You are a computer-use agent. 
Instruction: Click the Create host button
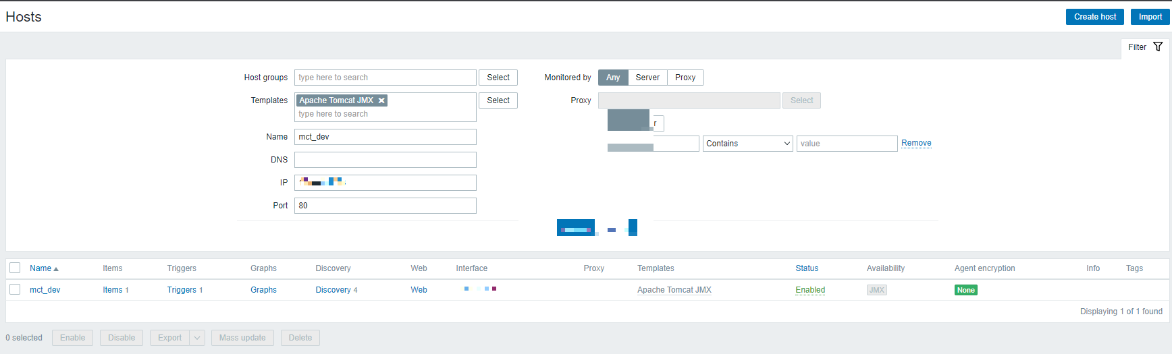1095,17
